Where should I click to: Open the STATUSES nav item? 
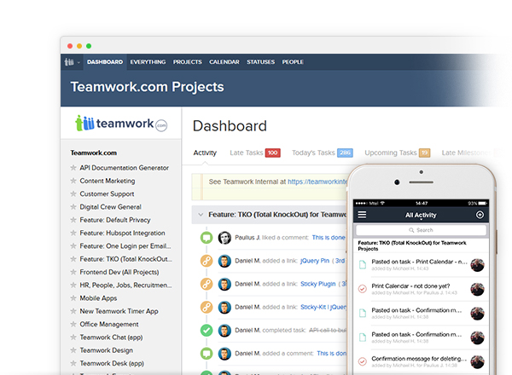point(260,62)
